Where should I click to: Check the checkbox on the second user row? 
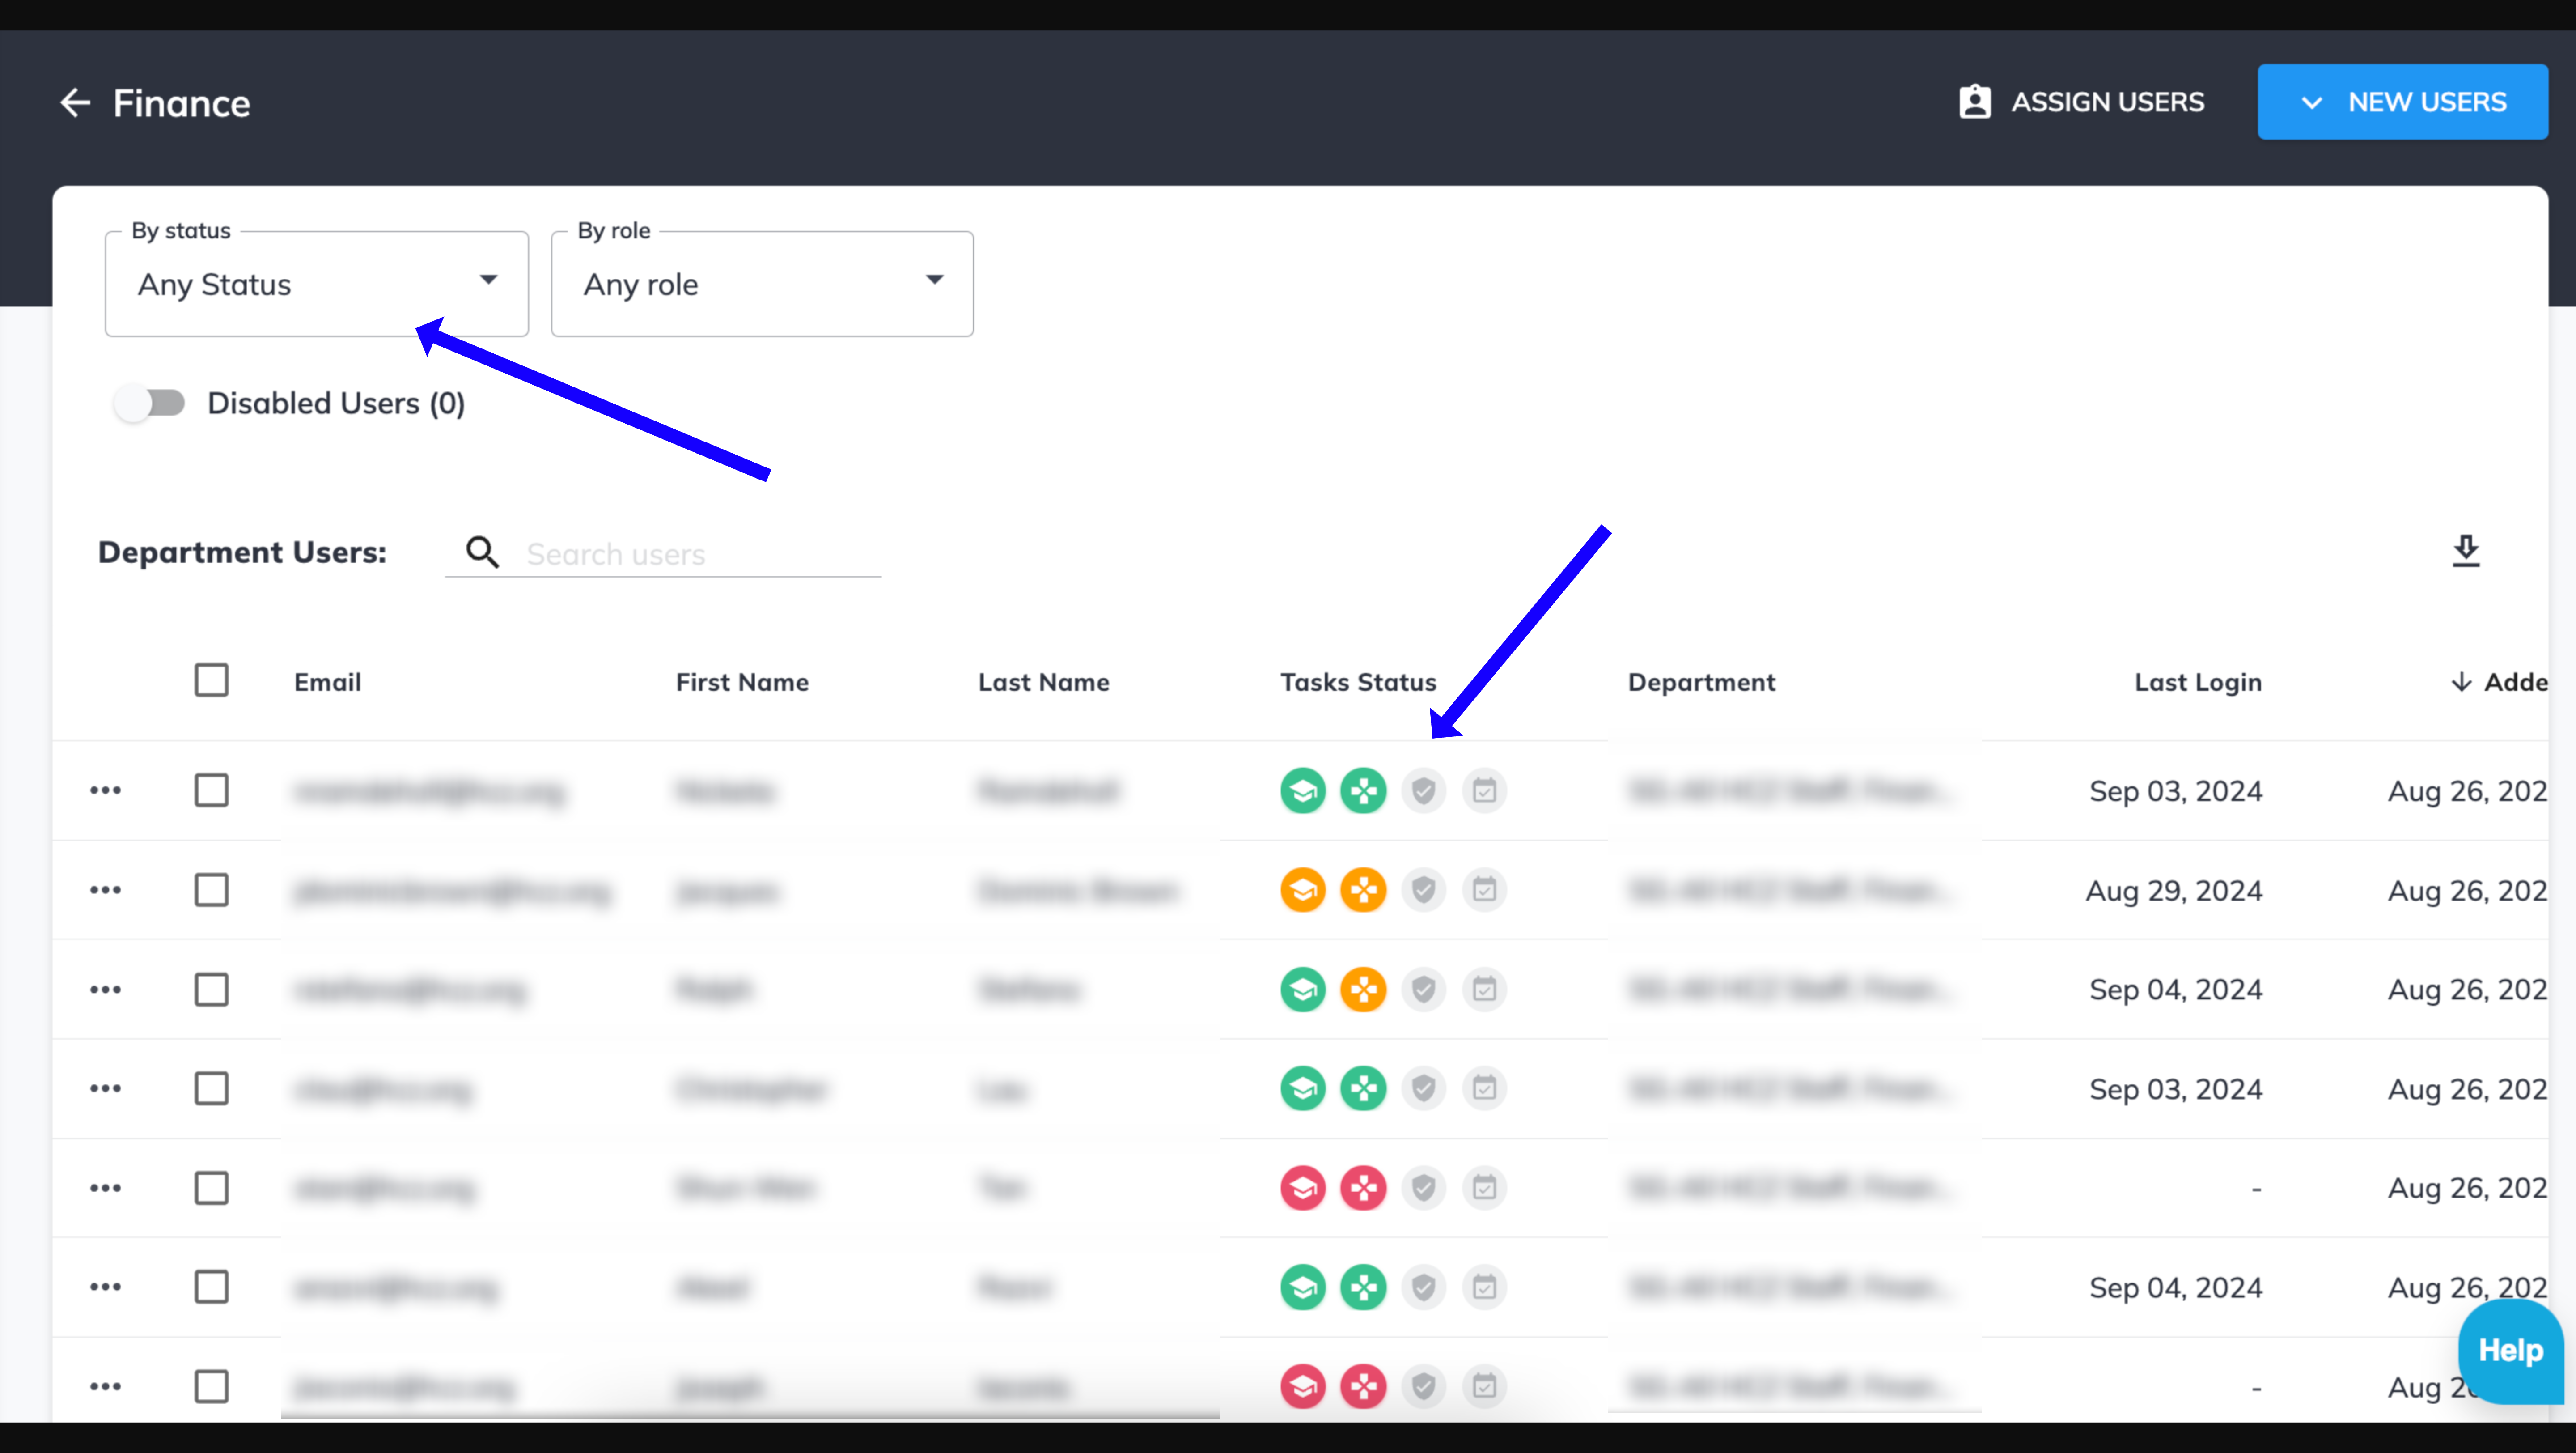(x=211, y=890)
